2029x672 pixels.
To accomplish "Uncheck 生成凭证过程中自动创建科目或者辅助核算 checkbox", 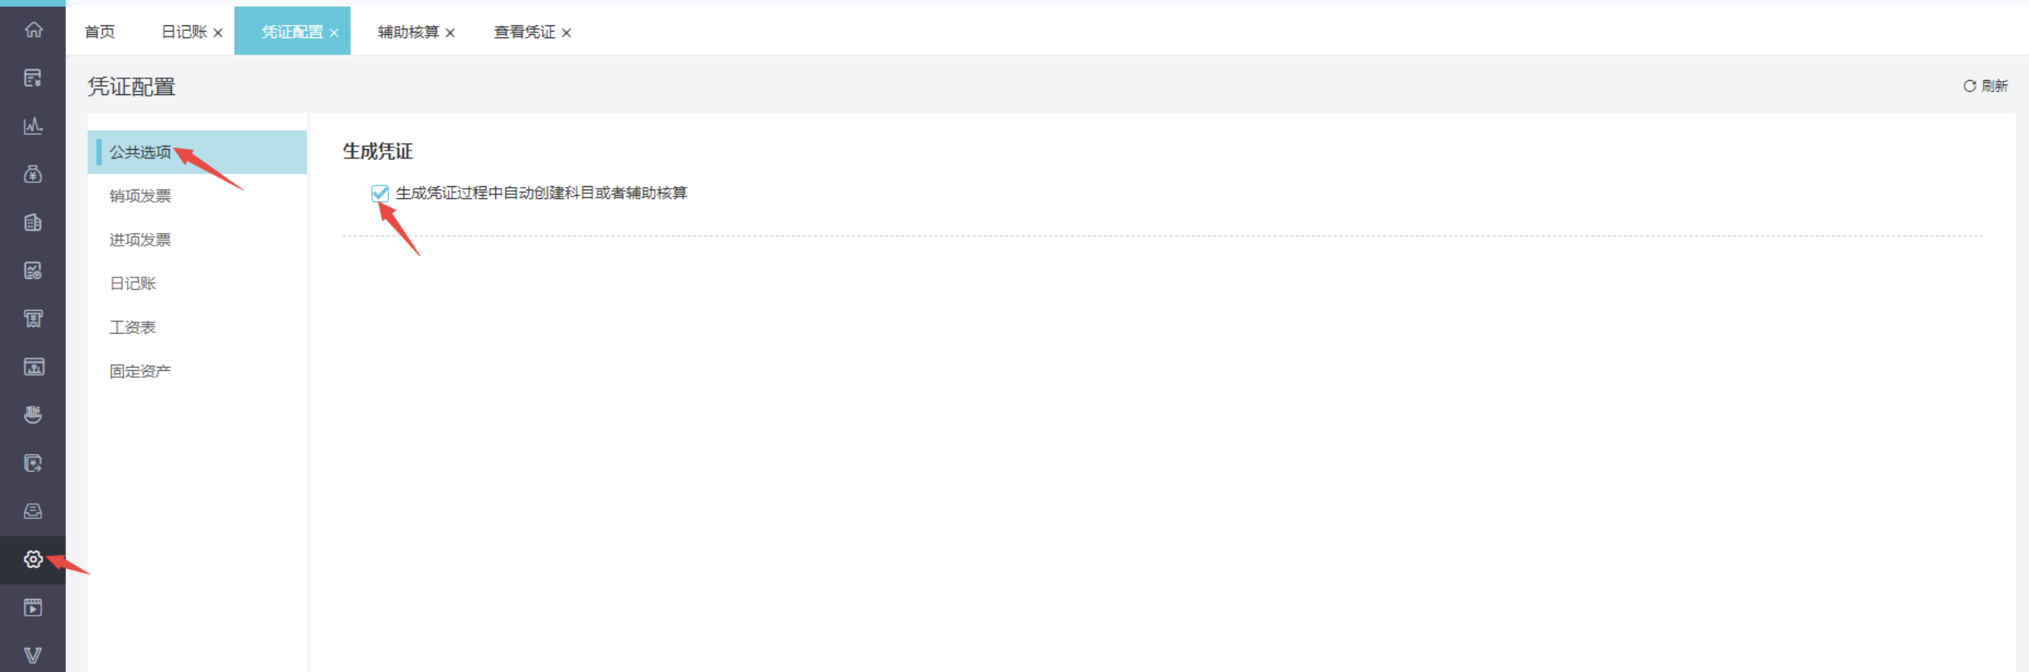I will click(x=380, y=193).
